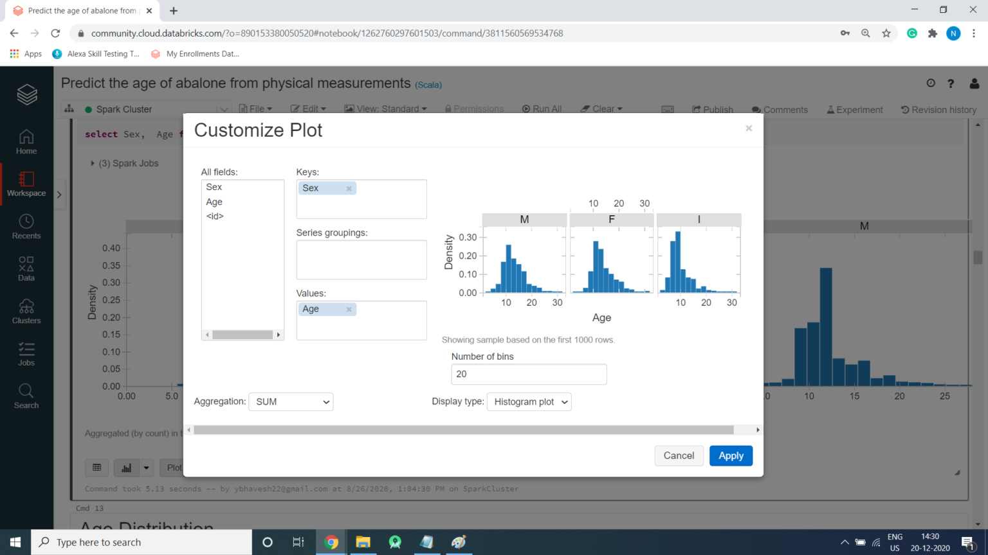The height and width of the screenshot is (555, 988).
Task: Open the Display type Histogram plot dropdown
Action: tap(529, 402)
